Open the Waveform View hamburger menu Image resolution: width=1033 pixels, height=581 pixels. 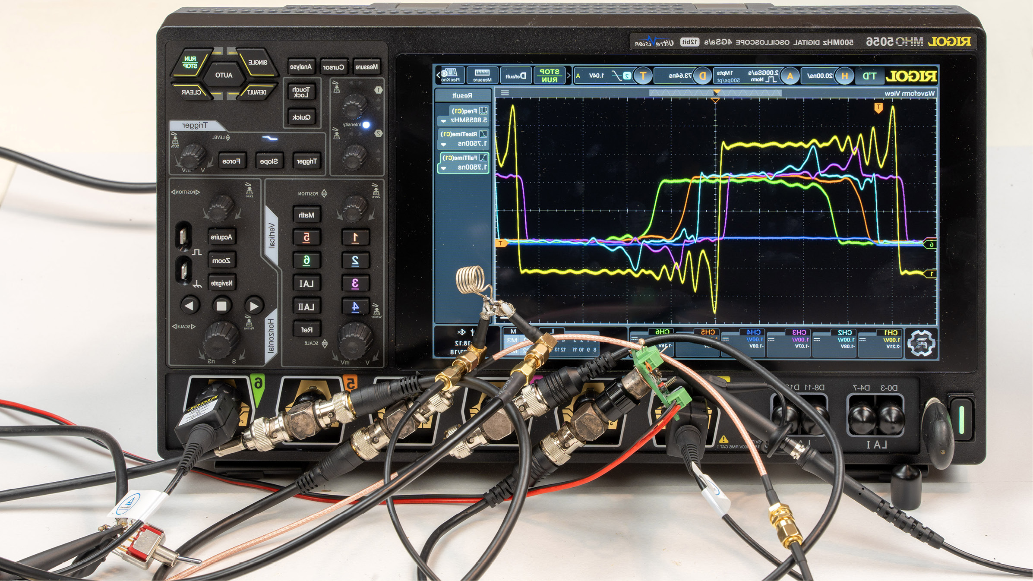pos(505,93)
